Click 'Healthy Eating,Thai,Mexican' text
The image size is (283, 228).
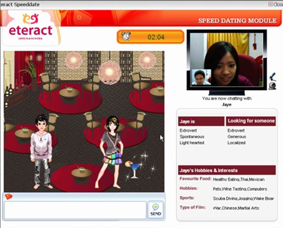(x=239, y=179)
